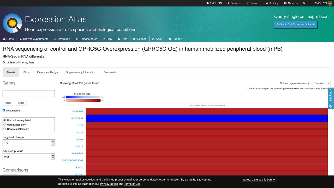
Task: Open Research in the top bar
Action: tap(253, 3)
